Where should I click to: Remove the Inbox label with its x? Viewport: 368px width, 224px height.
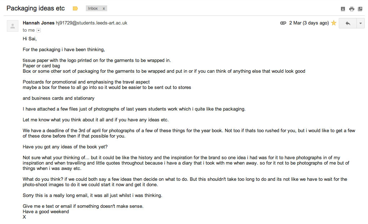(x=104, y=8)
